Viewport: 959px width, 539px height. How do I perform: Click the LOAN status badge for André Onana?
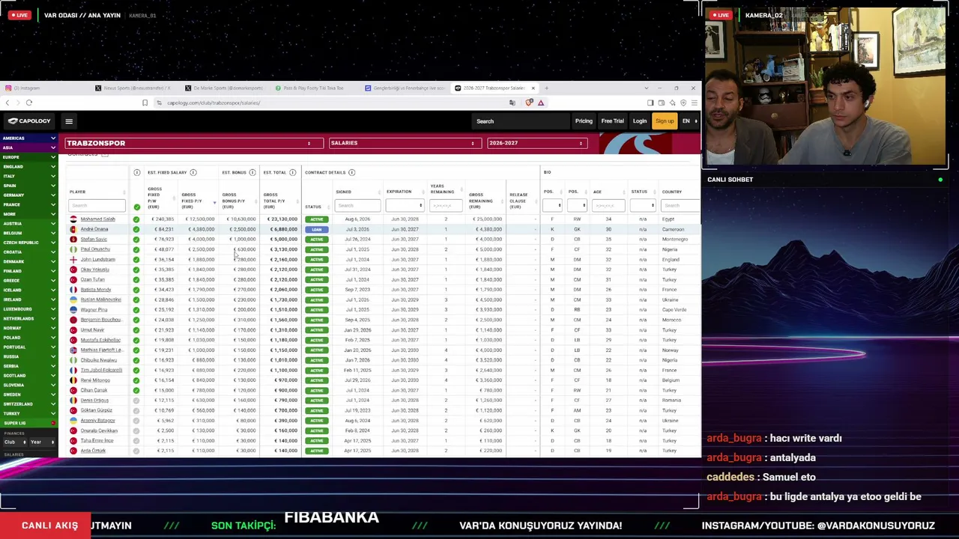pyautogui.click(x=317, y=229)
